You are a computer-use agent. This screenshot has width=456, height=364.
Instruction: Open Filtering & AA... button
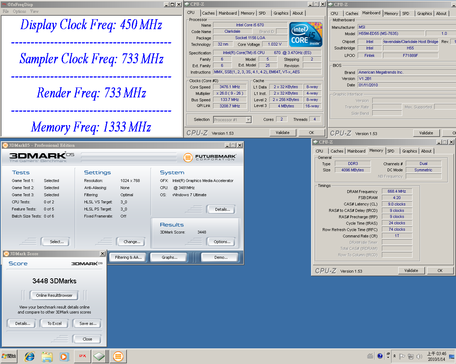[x=128, y=257]
